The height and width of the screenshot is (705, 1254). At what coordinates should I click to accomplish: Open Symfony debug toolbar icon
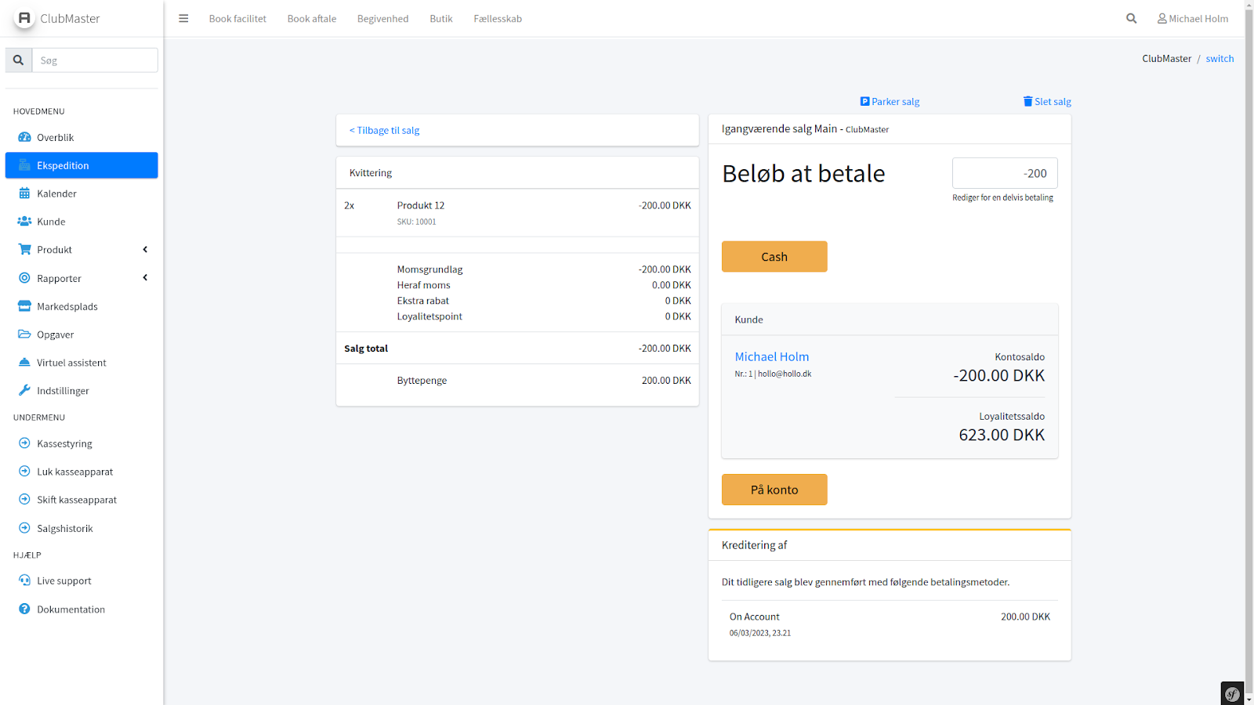pos(1232,693)
